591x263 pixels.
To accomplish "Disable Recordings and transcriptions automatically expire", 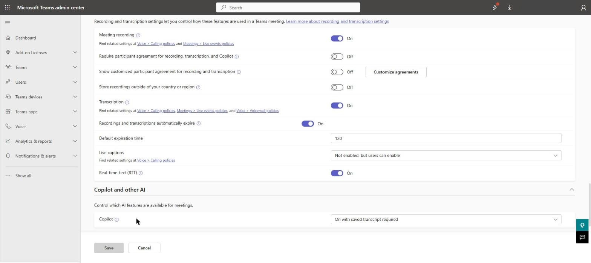I will 308,124.
